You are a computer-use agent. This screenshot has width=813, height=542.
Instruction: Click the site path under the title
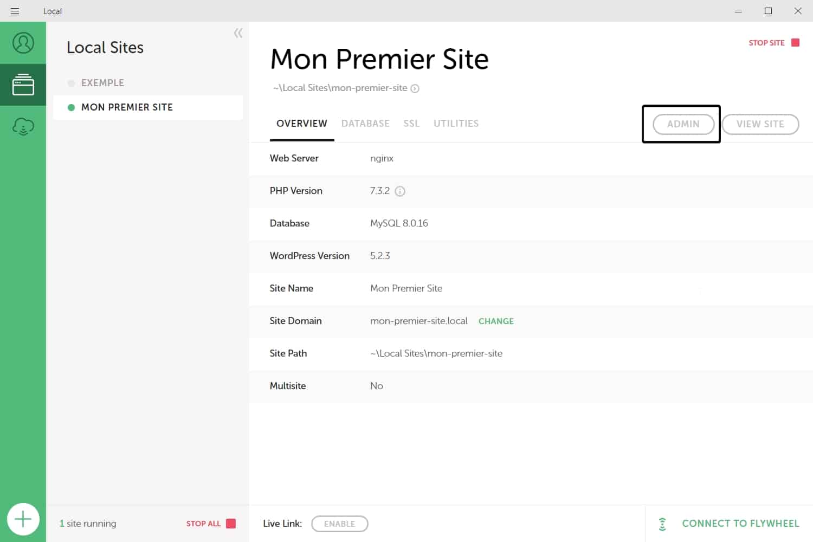tap(340, 88)
